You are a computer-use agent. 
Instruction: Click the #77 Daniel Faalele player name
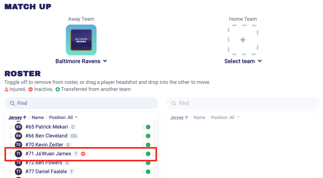pos(46,172)
